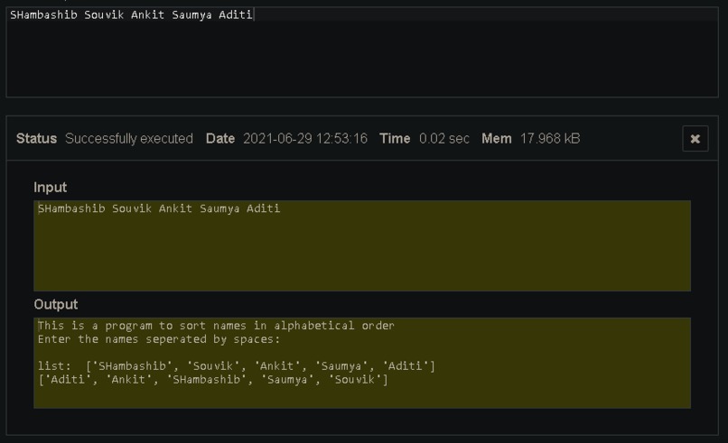This screenshot has width=728, height=443.
Task: Click the memory value 17.968 kB
Action: point(550,139)
